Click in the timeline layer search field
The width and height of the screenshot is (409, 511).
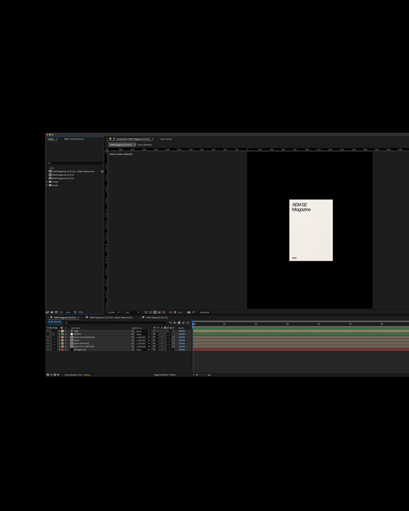click(116, 322)
